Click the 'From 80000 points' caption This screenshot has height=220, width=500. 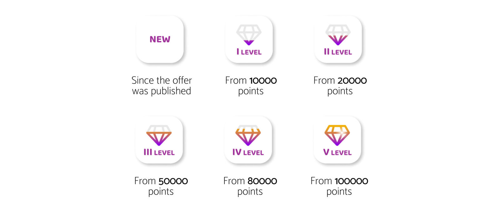pyautogui.click(x=250, y=186)
